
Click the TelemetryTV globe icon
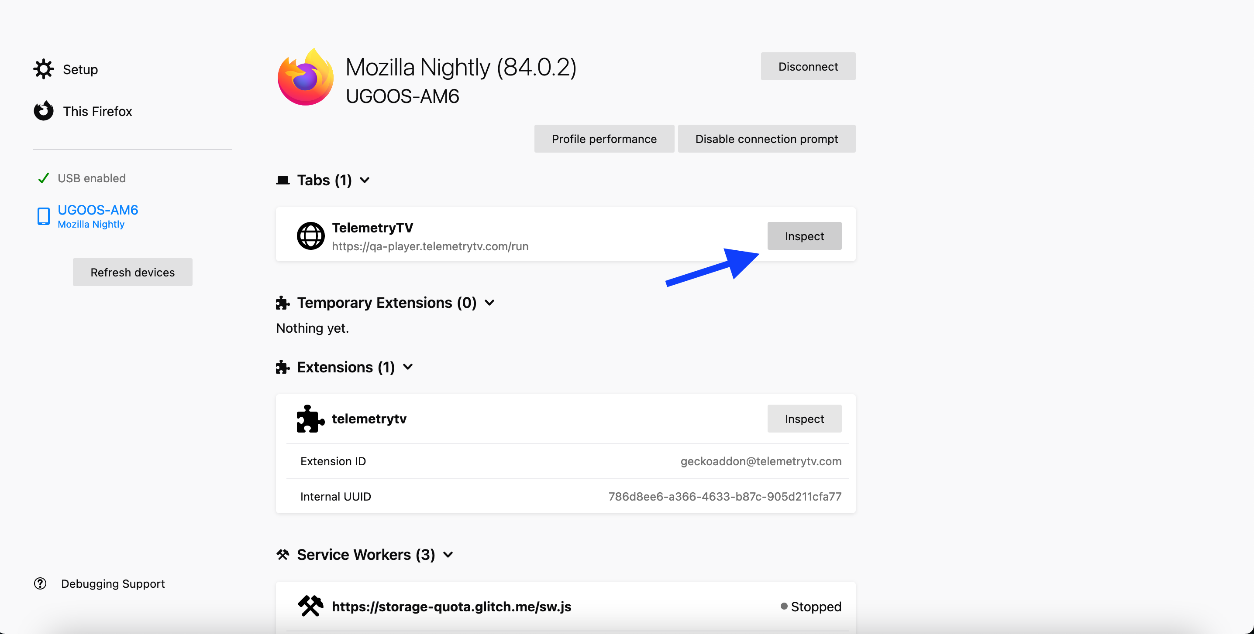310,236
